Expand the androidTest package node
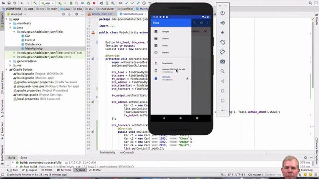 click(14, 53)
